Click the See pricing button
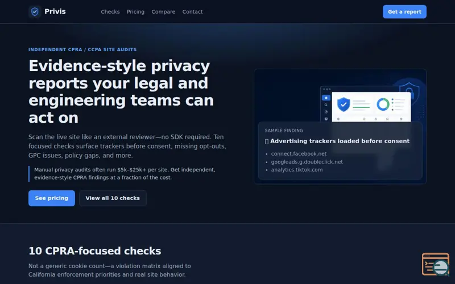The image size is (455, 284). click(52, 198)
